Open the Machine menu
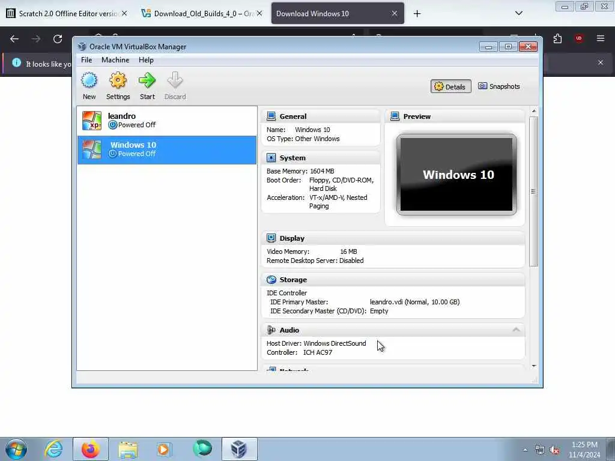Image resolution: width=615 pixels, height=461 pixels. 115,60
